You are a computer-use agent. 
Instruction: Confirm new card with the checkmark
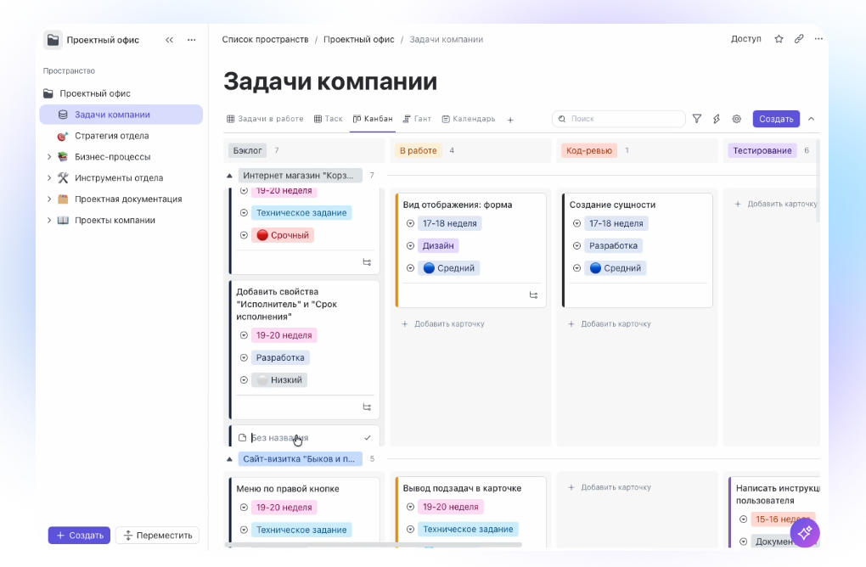point(367,438)
